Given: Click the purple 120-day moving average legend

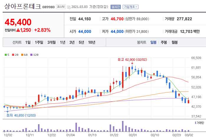Looking at the screenshot, I should point(34,55).
